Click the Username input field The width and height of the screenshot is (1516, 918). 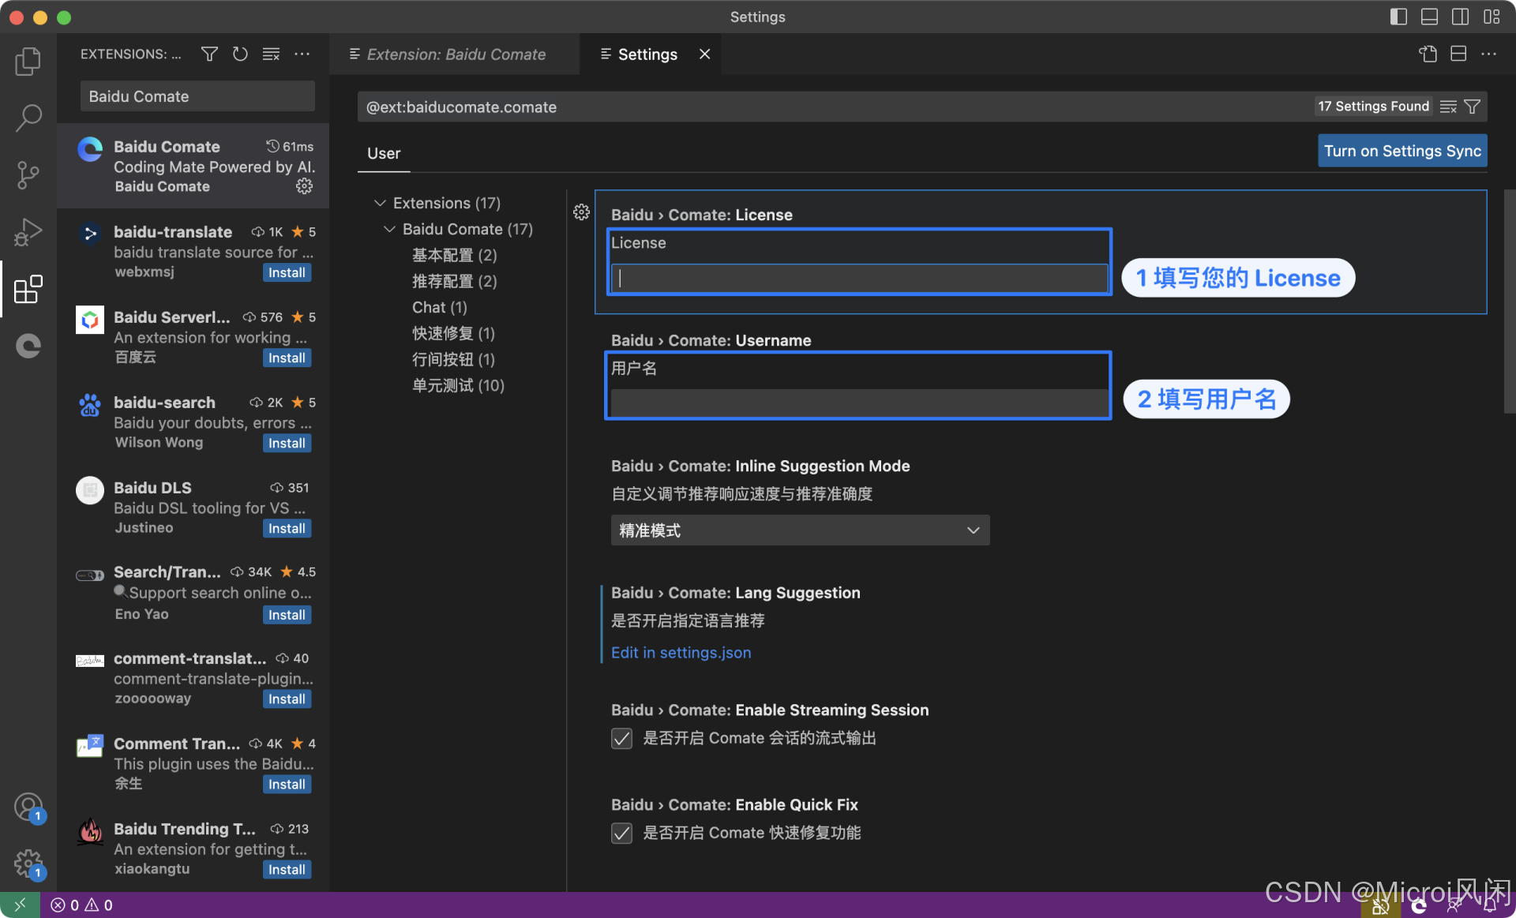(857, 403)
